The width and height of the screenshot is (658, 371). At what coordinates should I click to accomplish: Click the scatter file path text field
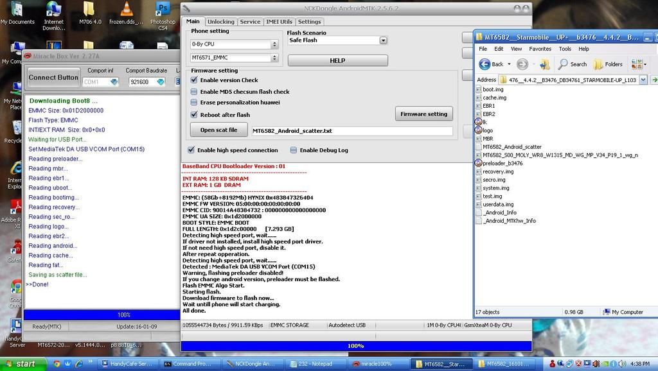(x=352, y=131)
